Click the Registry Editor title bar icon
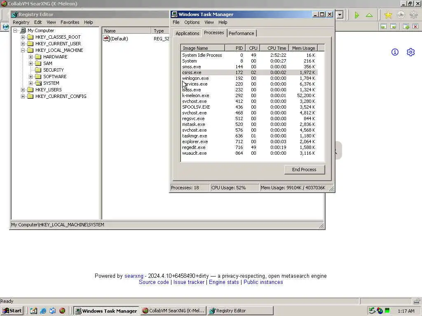This screenshot has height=316, width=422. point(14,14)
